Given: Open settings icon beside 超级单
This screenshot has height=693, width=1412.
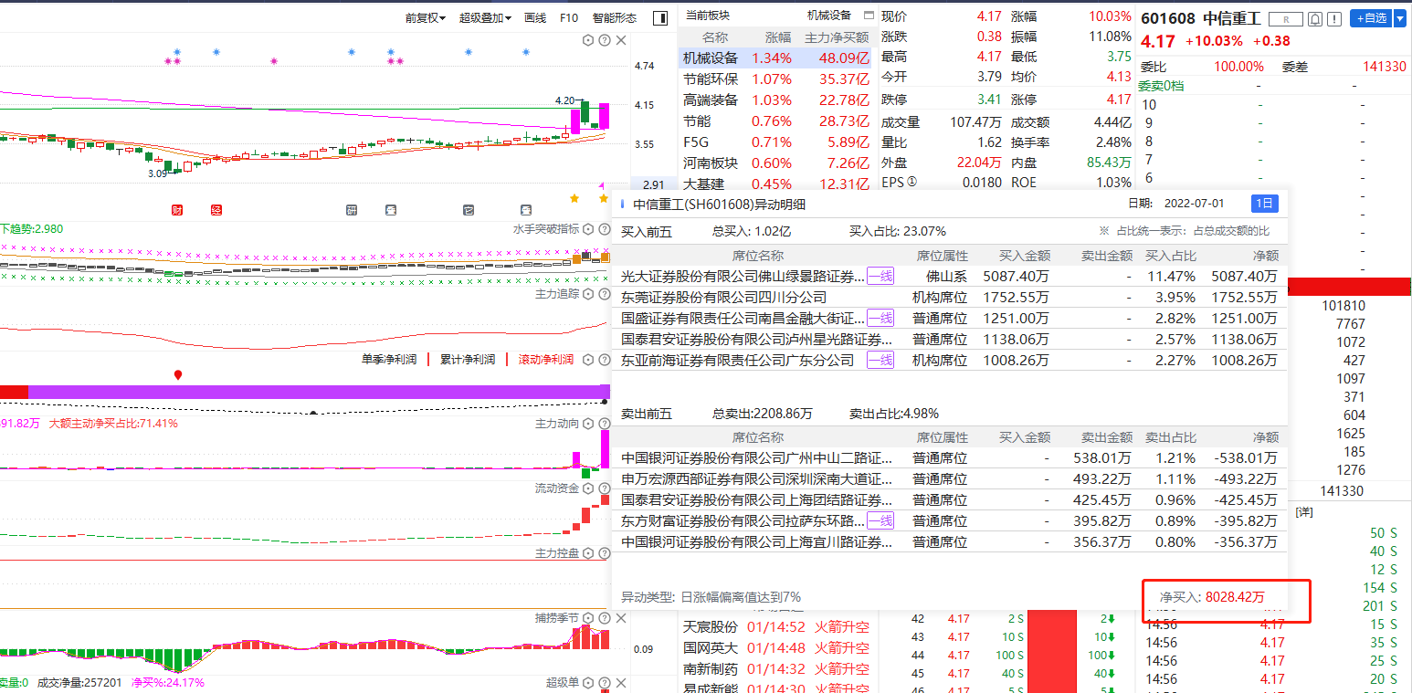Looking at the screenshot, I should (588, 683).
